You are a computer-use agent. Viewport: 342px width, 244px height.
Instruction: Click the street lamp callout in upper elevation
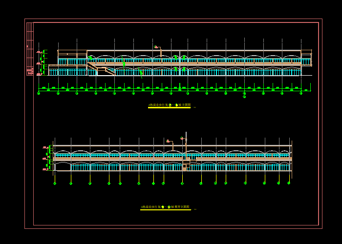157,48
